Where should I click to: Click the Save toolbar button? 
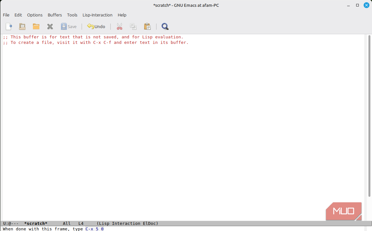click(x=69, y=26)
